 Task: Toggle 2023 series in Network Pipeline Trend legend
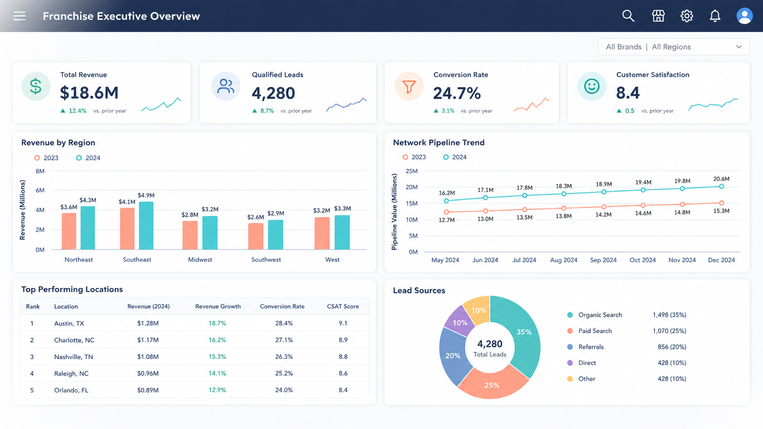(414, 157)
